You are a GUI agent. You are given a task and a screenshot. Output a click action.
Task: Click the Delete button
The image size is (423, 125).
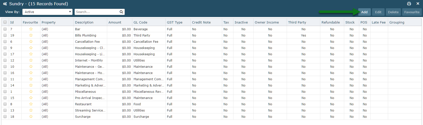393,12
